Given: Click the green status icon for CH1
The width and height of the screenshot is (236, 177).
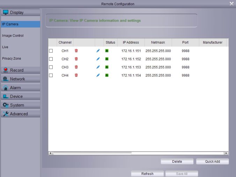Looking at the screenshot, I should click(107, 51).
